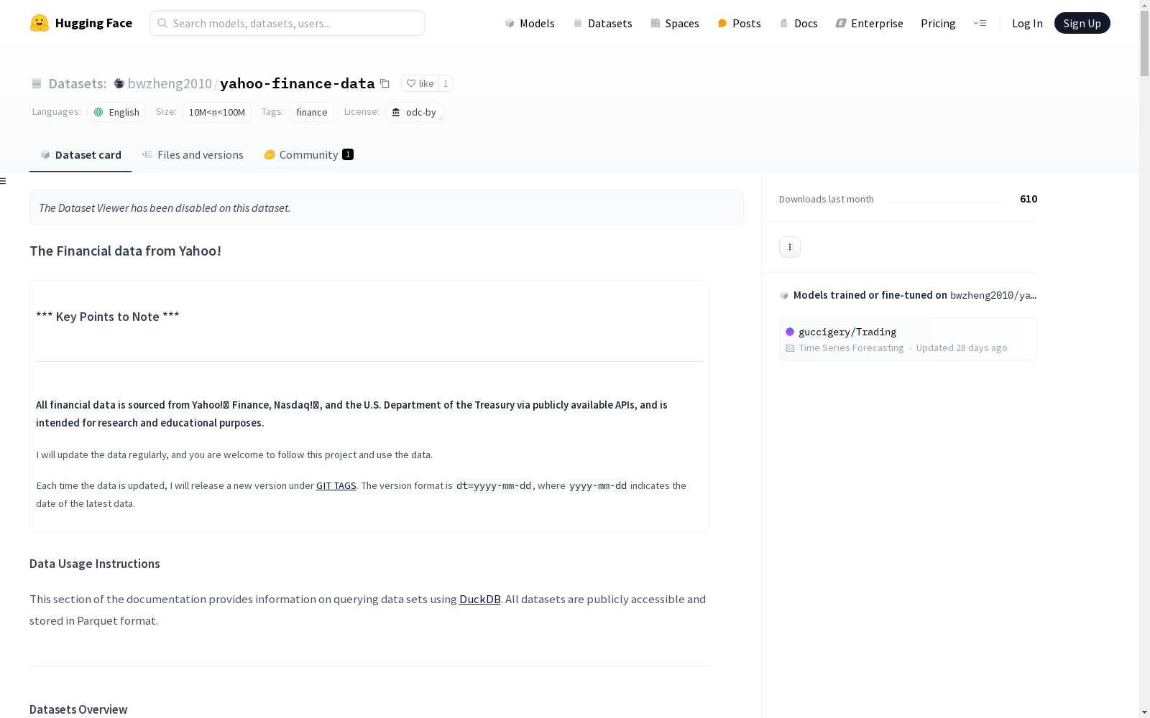This screenshot has height=718, width=1150.
Task: Select the finance tag
Action: click(x=311, y=112)
